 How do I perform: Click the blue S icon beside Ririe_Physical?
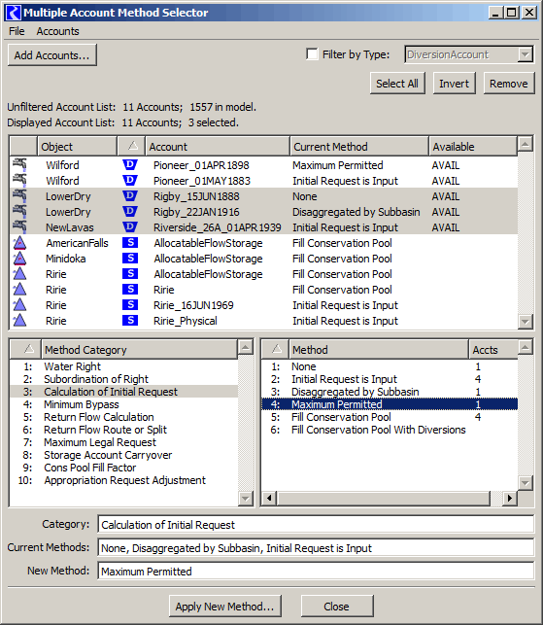pos(130,321)
